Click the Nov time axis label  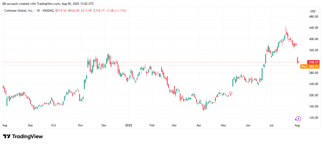coord(81,125)
